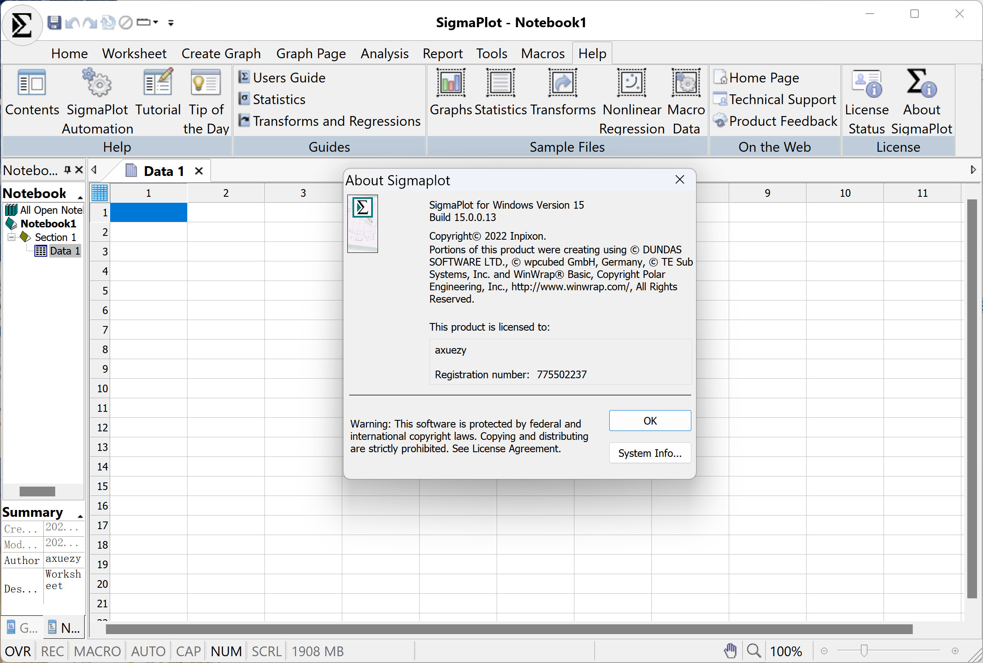This screenshot has width=983, height=663.
Task: Click About SigmaPlot ribbon button
Action: pos(921,101)
